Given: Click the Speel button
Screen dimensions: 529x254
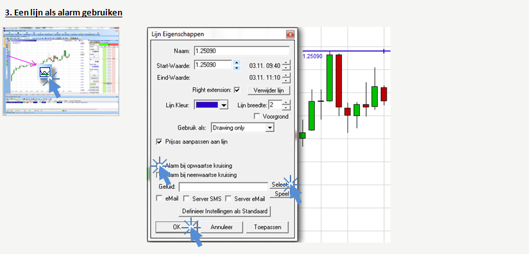Looking at the screenshot, I should [x=280, y=194].
